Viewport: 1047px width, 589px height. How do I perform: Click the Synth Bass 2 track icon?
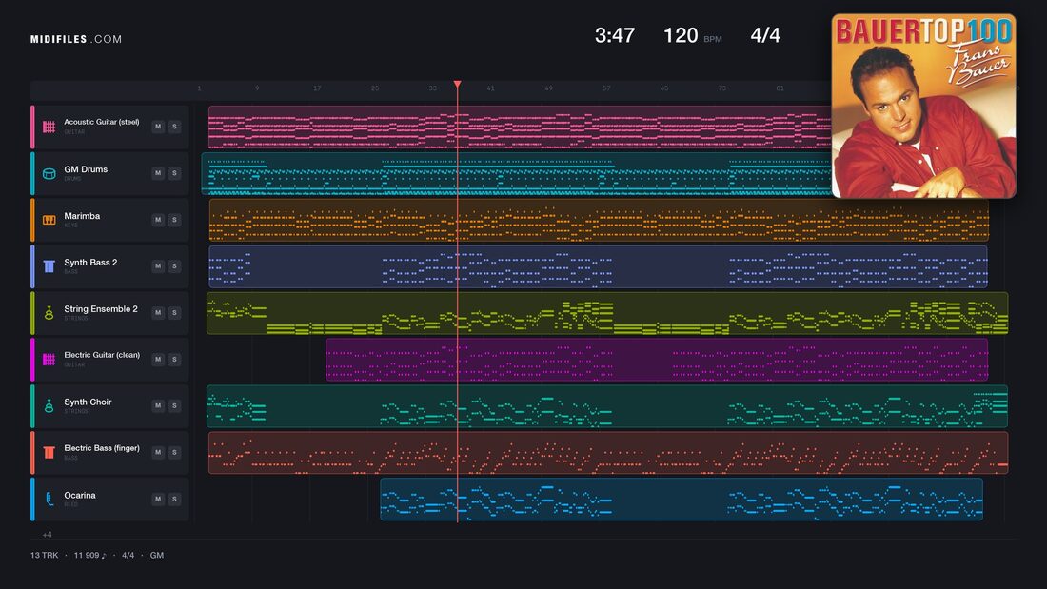click(x=49, y=266)
